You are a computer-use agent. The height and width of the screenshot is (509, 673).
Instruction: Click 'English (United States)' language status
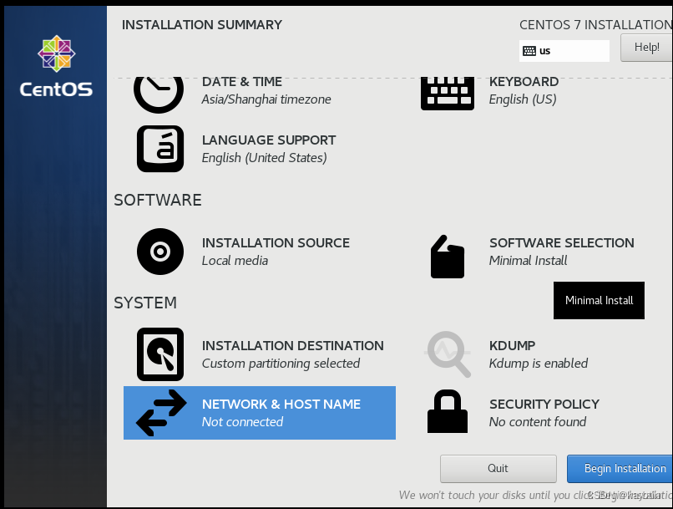(x=264, y=158)
